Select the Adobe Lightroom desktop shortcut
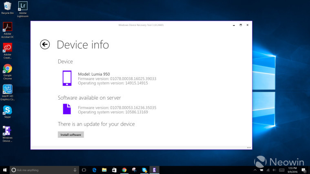 click(23, 9)
